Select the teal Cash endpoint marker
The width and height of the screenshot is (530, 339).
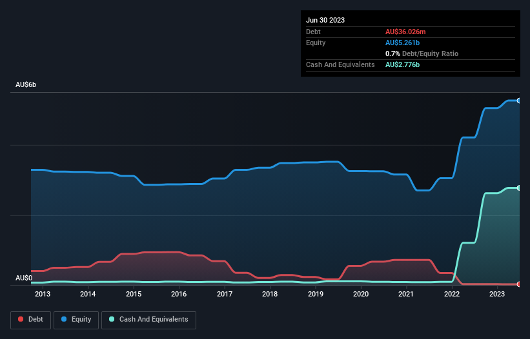(519, 188)
